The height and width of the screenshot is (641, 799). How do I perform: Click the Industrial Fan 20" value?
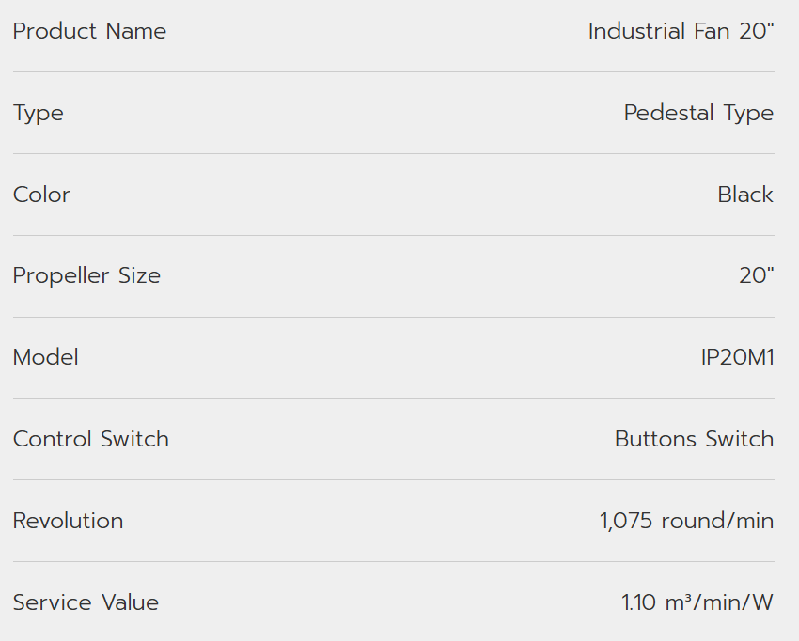click(681, 31)
